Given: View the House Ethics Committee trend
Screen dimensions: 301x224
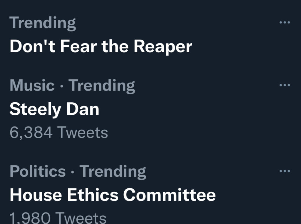Looking at the screenshot, I should pos(113,195).
